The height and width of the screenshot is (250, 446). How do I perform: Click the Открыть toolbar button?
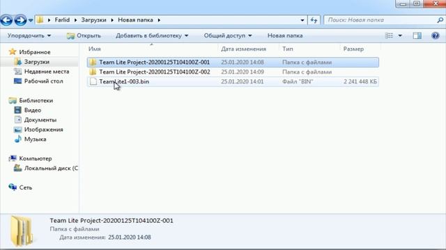coord(84,35)
